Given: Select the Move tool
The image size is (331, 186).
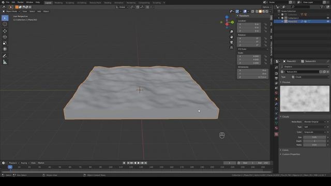Looking at the screenshot, I should pos(5,31).
